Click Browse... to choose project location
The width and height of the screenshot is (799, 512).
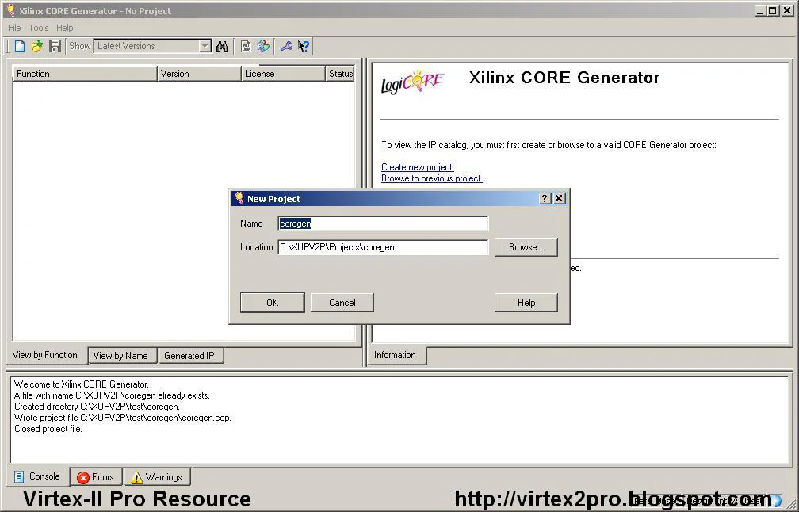pos(526,247)
